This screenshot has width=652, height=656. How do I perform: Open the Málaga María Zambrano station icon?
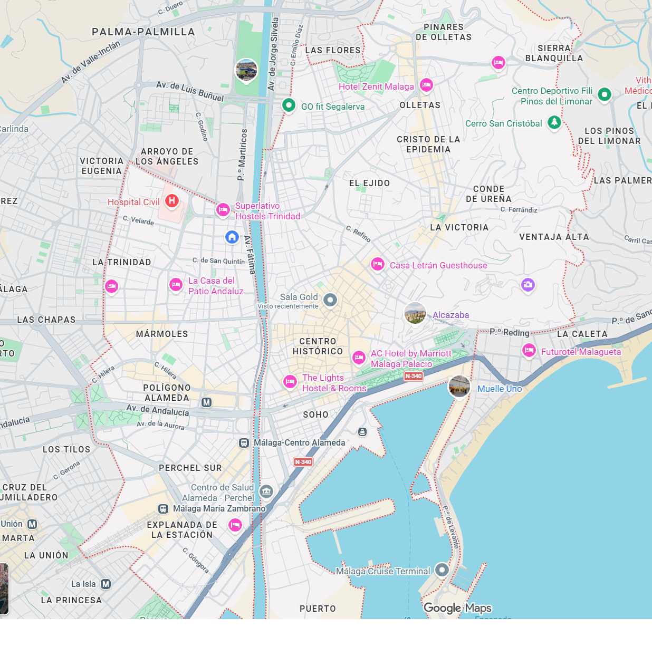164,509
